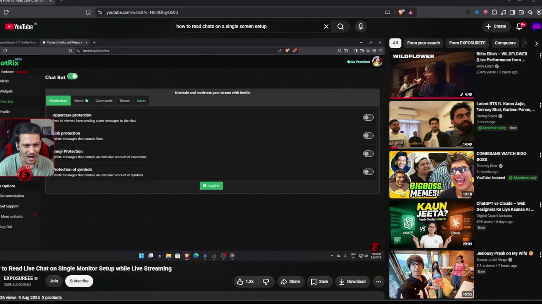The height and width of the screenshot is (304, 542).
Task: Like the video with the thumbs-up button
Action: pos(245,282)
